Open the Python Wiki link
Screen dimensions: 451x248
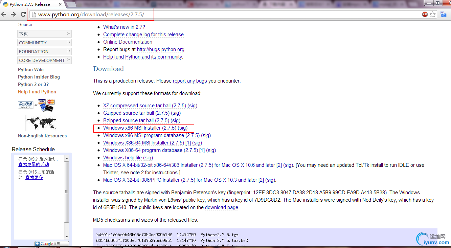[31, 69]
